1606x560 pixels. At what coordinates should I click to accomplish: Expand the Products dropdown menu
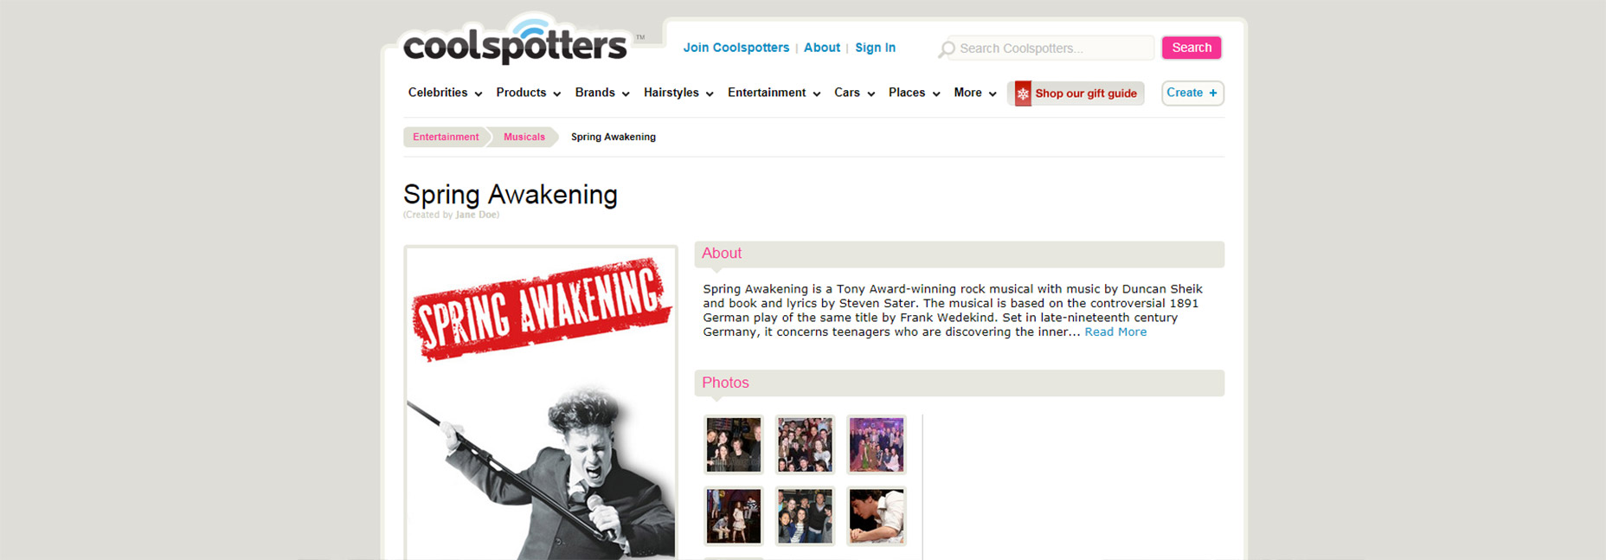529,93
